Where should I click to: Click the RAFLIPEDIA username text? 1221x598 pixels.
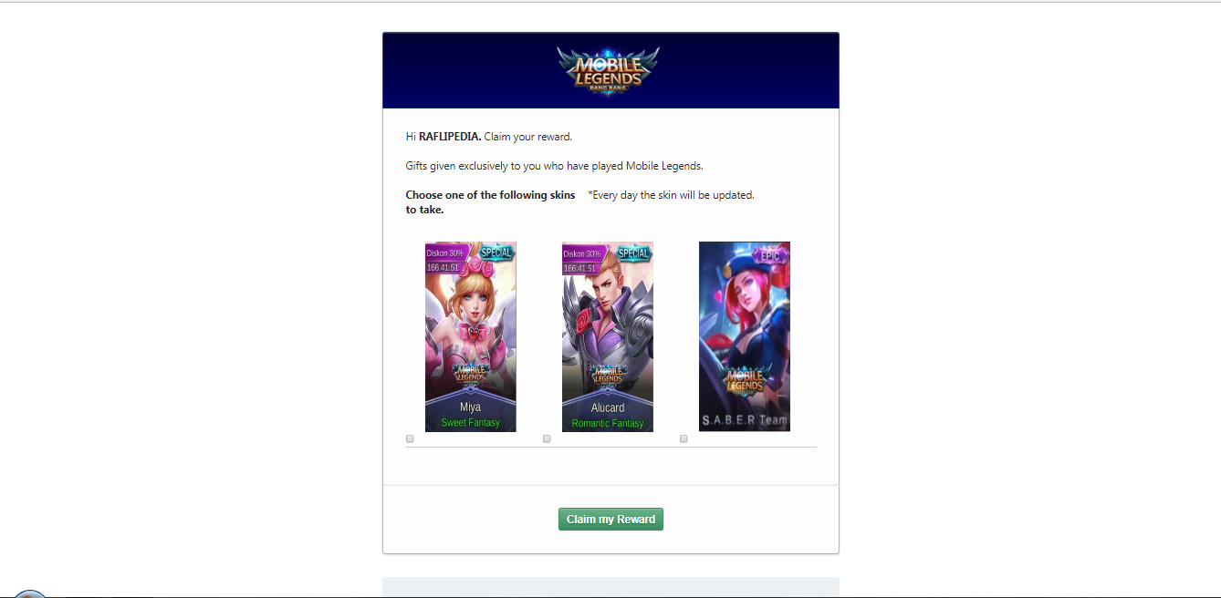click(x=450, y=137)
